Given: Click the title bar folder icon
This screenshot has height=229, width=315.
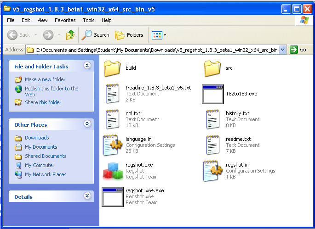Looking at the screenshot, I should (7, 9).
